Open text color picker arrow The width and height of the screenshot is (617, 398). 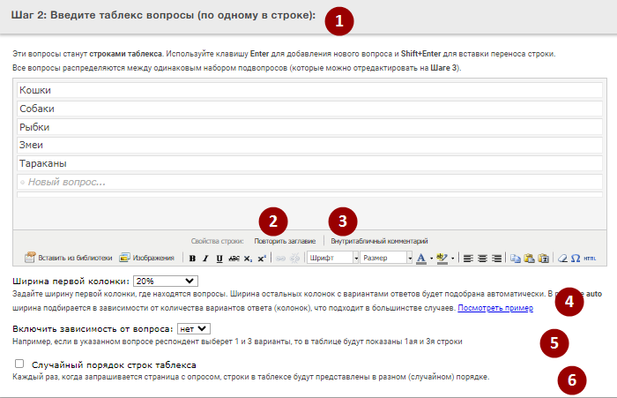431,259
